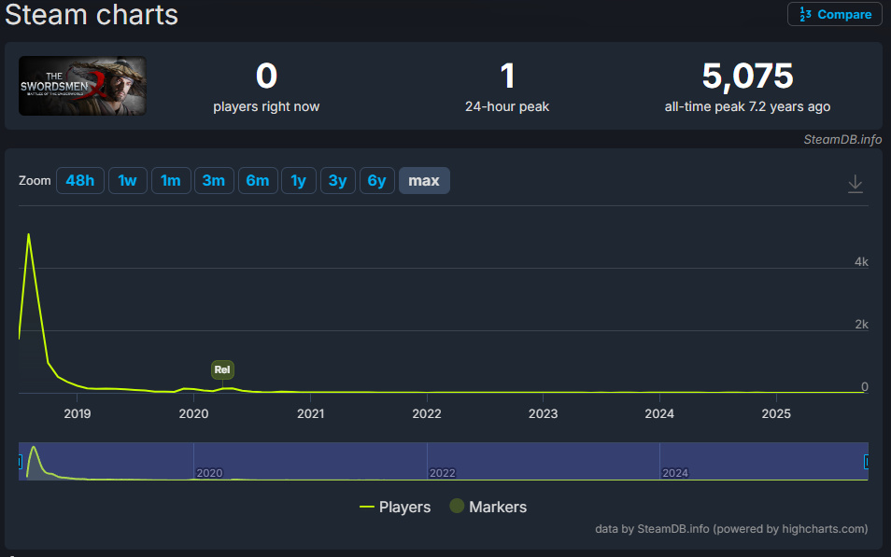Screen dimensions: 891x557
Task: Set chart zoom to 1w
Action: [x=127, y=181]
